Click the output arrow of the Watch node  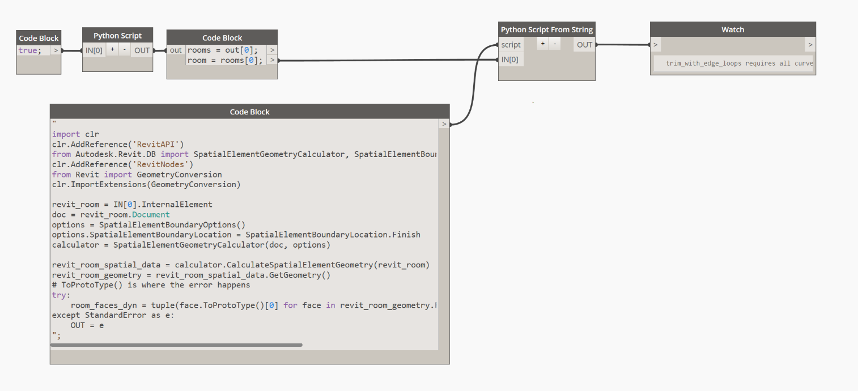click(810, 44)
